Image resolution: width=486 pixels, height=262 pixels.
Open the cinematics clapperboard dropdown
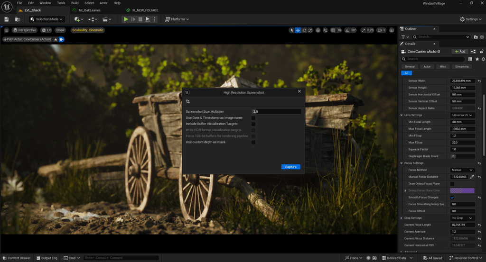coord(107,19)
